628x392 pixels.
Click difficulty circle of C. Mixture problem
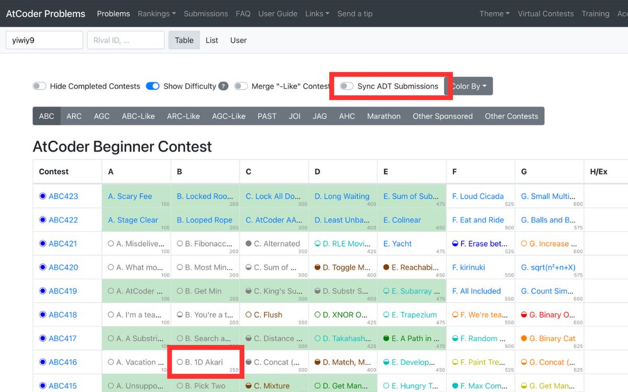tap(249, 386)
